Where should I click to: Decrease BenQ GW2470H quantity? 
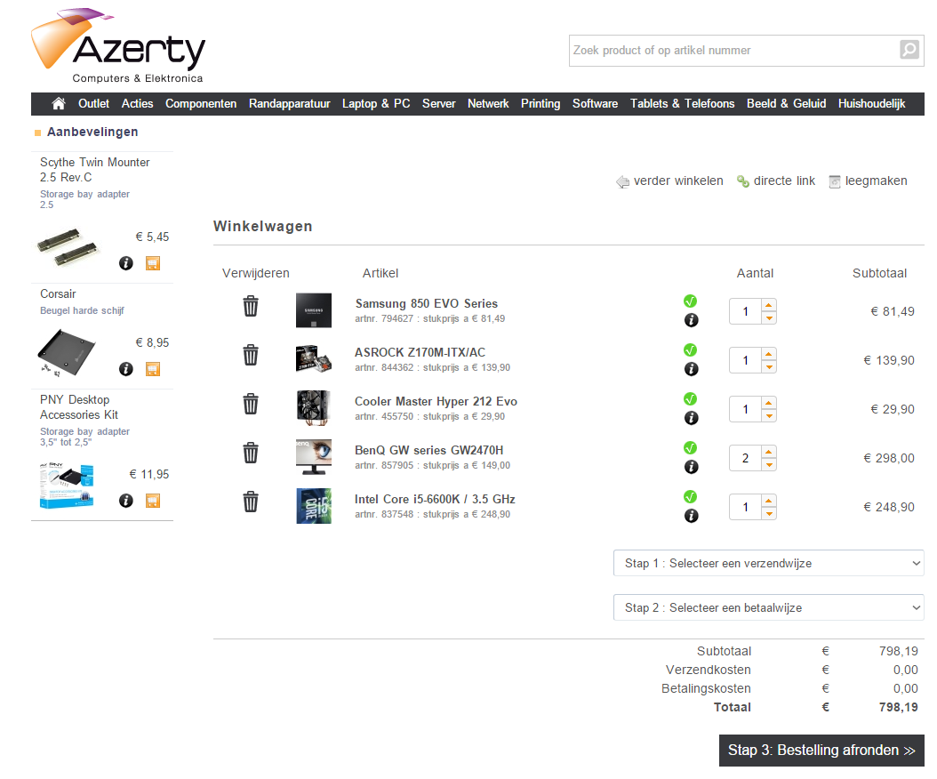[x=769, y=465]
